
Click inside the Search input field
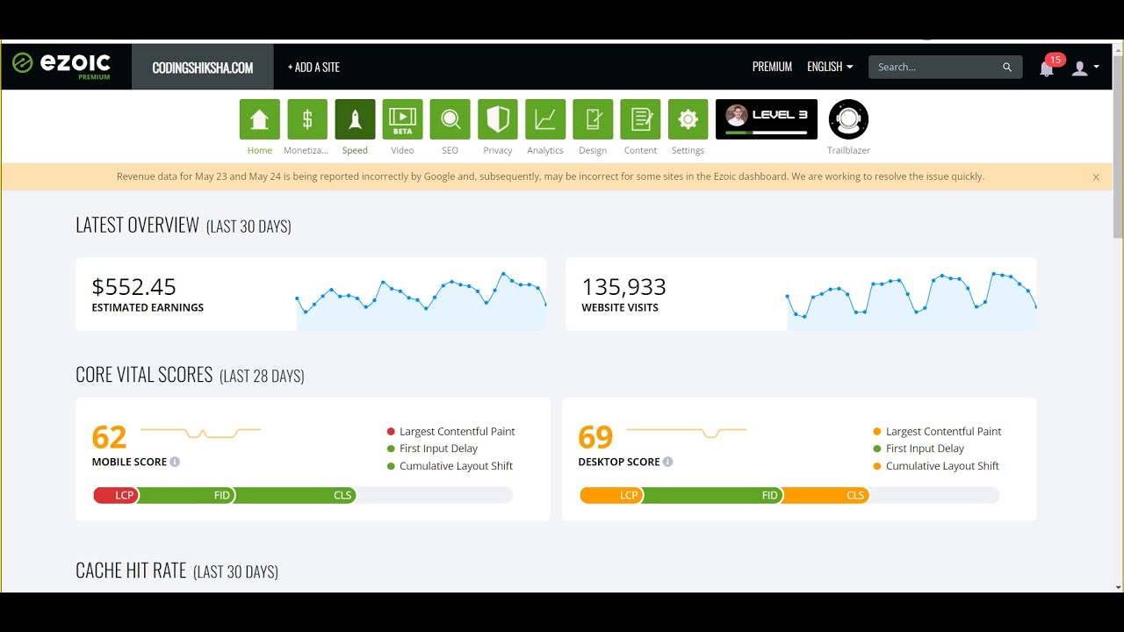(935, 67)
